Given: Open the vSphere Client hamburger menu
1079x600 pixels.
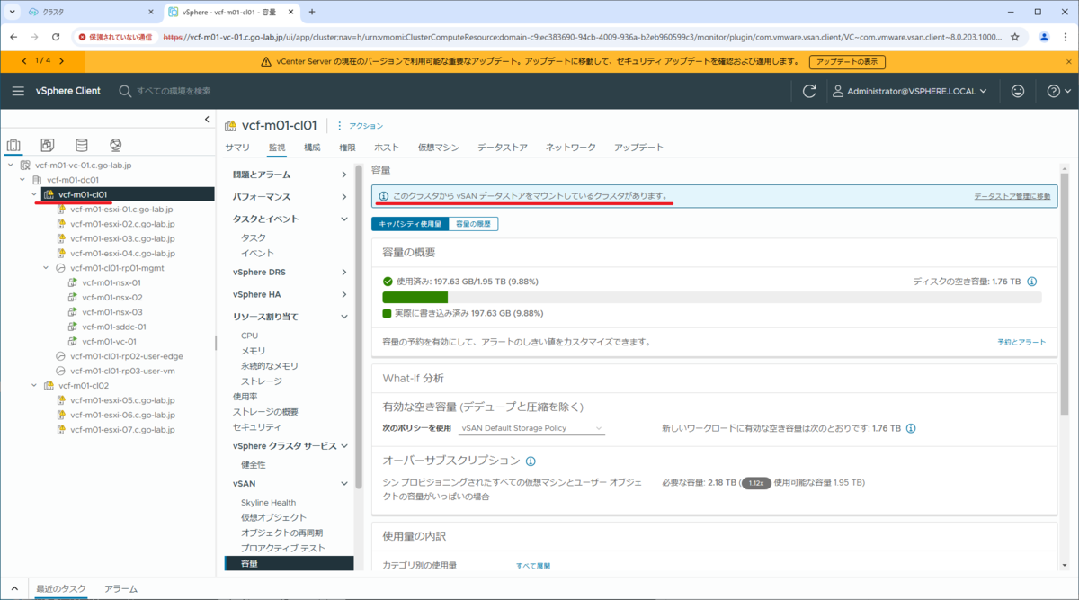Looking at the screenshot, I should (x=18, y=91).
